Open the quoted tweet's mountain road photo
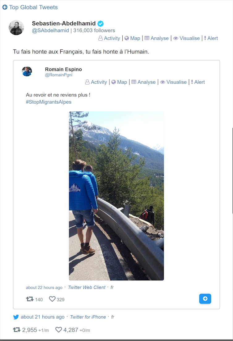This screenshot has width=233, height=341. click(x=116, y=196)
